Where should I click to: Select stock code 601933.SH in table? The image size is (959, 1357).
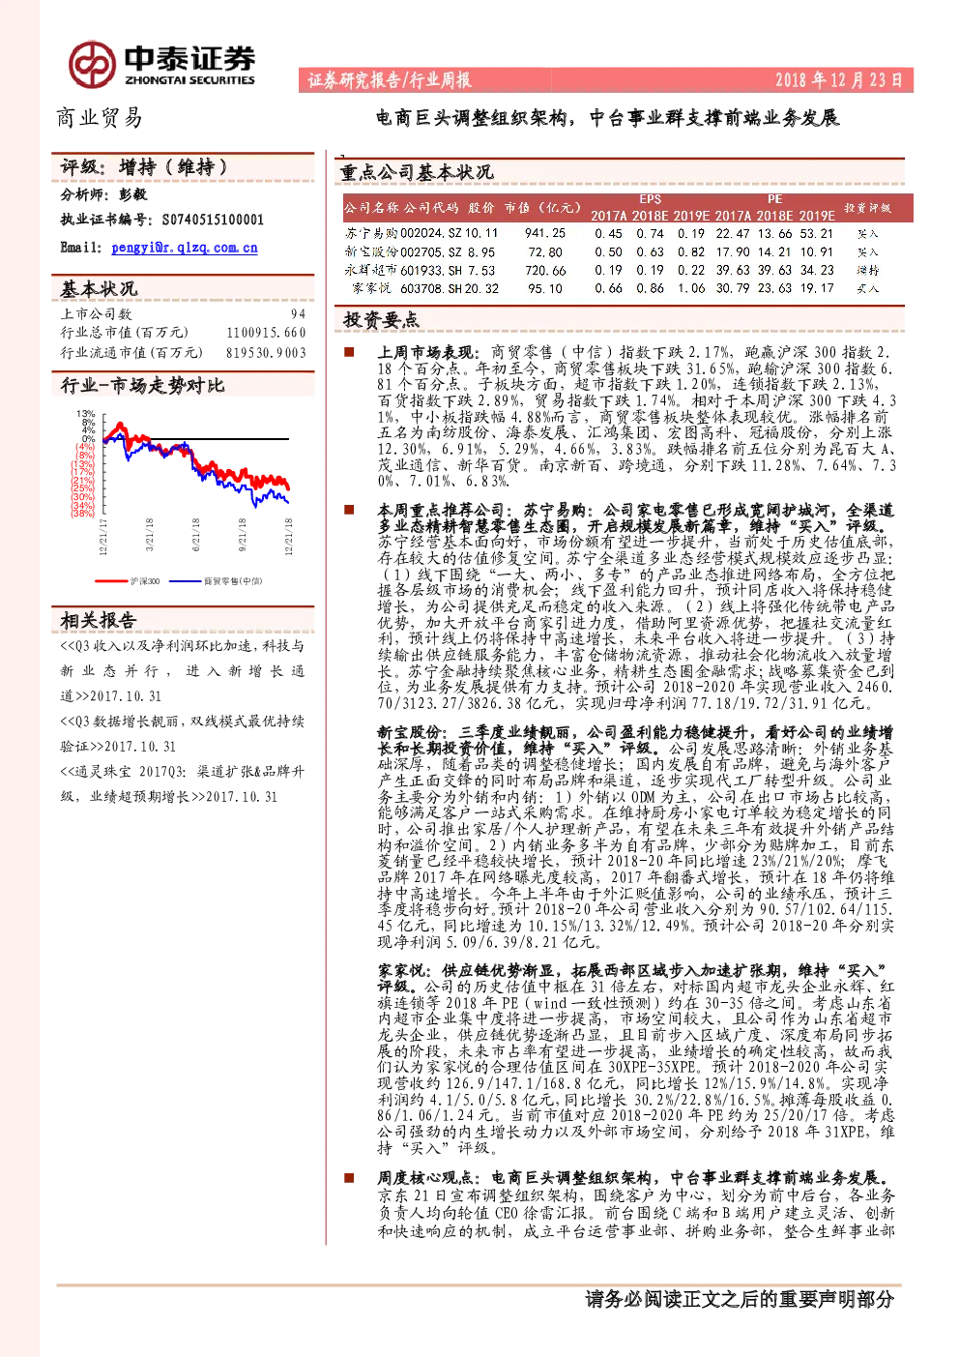(x=431, y=271)
